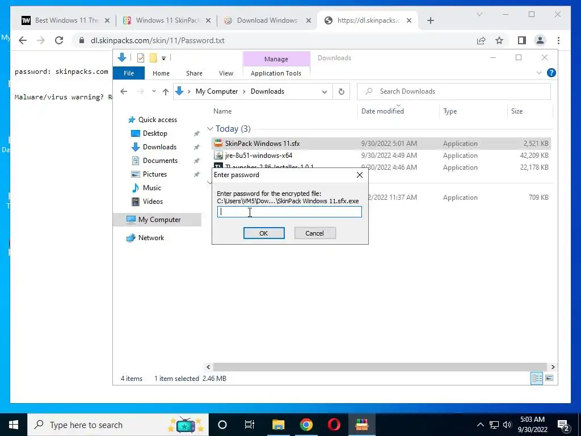Open the File menu in Explorer
This screenshot has height=436, width=581.
pos(129,73)
